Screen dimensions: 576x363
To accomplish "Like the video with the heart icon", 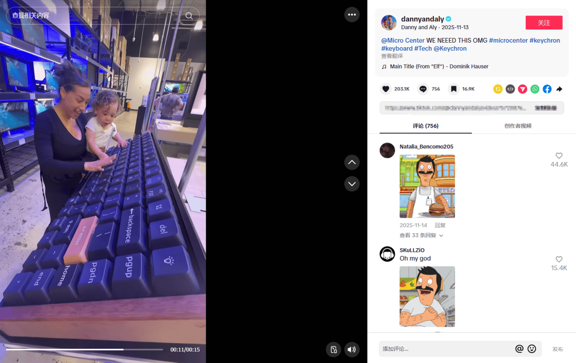I will pos(386,89).
